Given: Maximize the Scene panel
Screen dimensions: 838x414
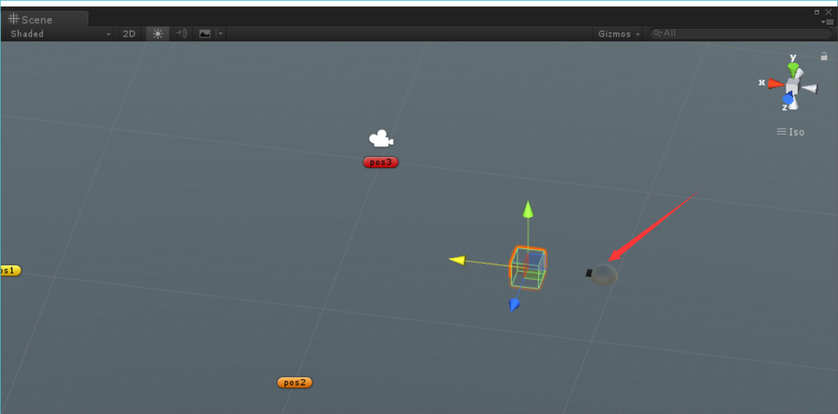Looking at the screenshot, I should 817,11.
